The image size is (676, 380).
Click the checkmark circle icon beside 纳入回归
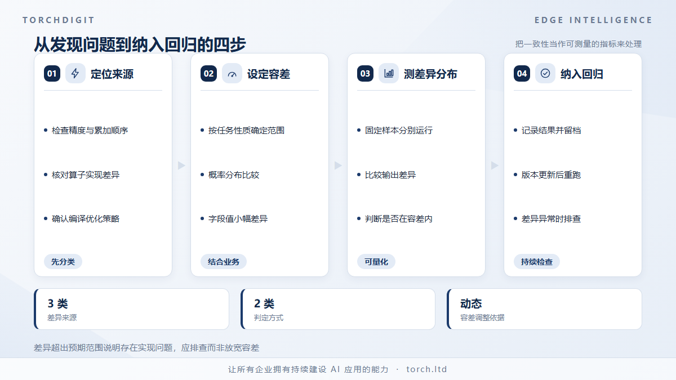click(545, 73)
